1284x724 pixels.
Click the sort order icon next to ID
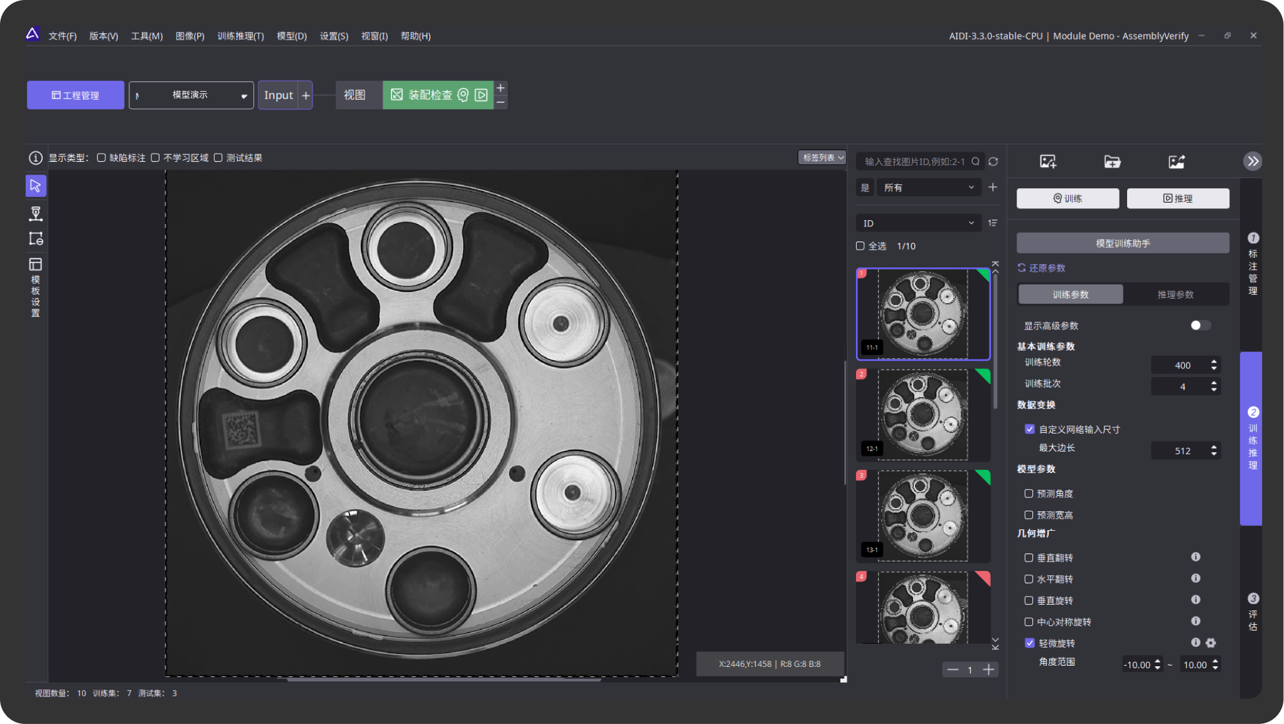tap(992, 223)
